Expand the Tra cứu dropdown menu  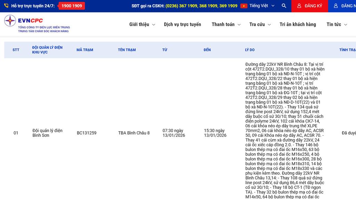pos(260,24)
